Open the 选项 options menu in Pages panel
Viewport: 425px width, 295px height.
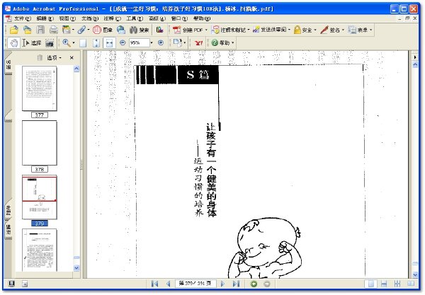[54, 57]
